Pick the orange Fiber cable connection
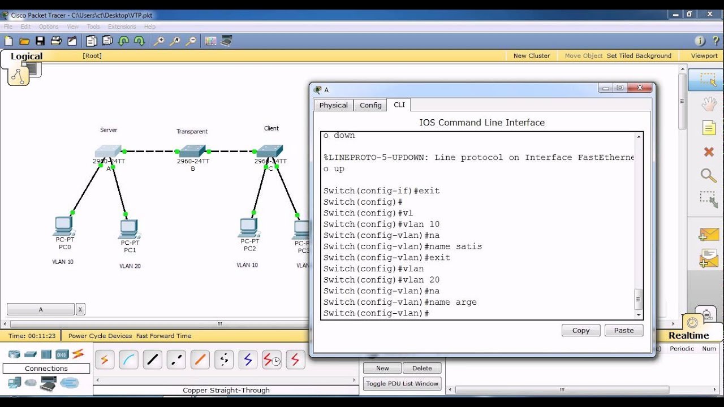The width and height of the screenshot is (724, 407). click(200, 360)
